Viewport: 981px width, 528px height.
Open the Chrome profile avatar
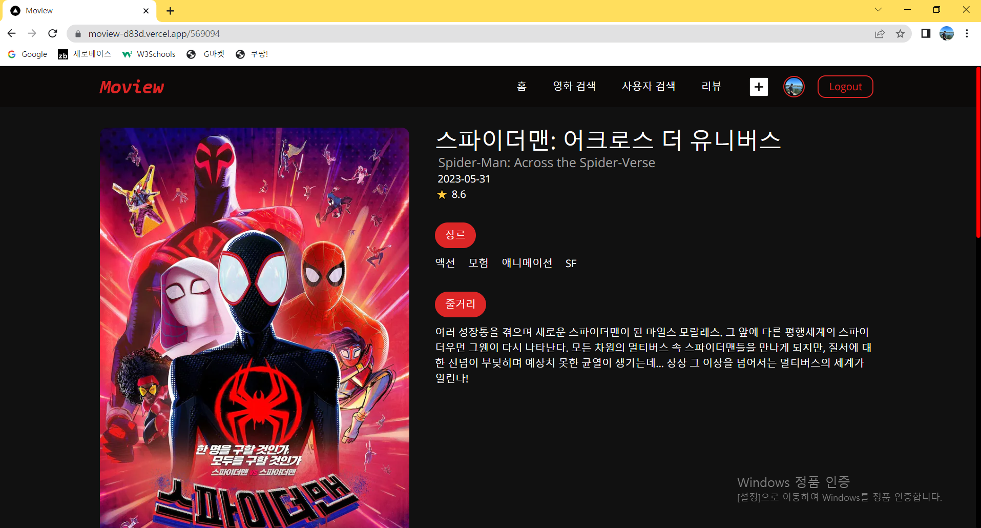click(x=947, y=33)
